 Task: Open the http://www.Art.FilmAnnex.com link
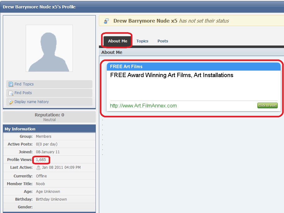[143, 106]
